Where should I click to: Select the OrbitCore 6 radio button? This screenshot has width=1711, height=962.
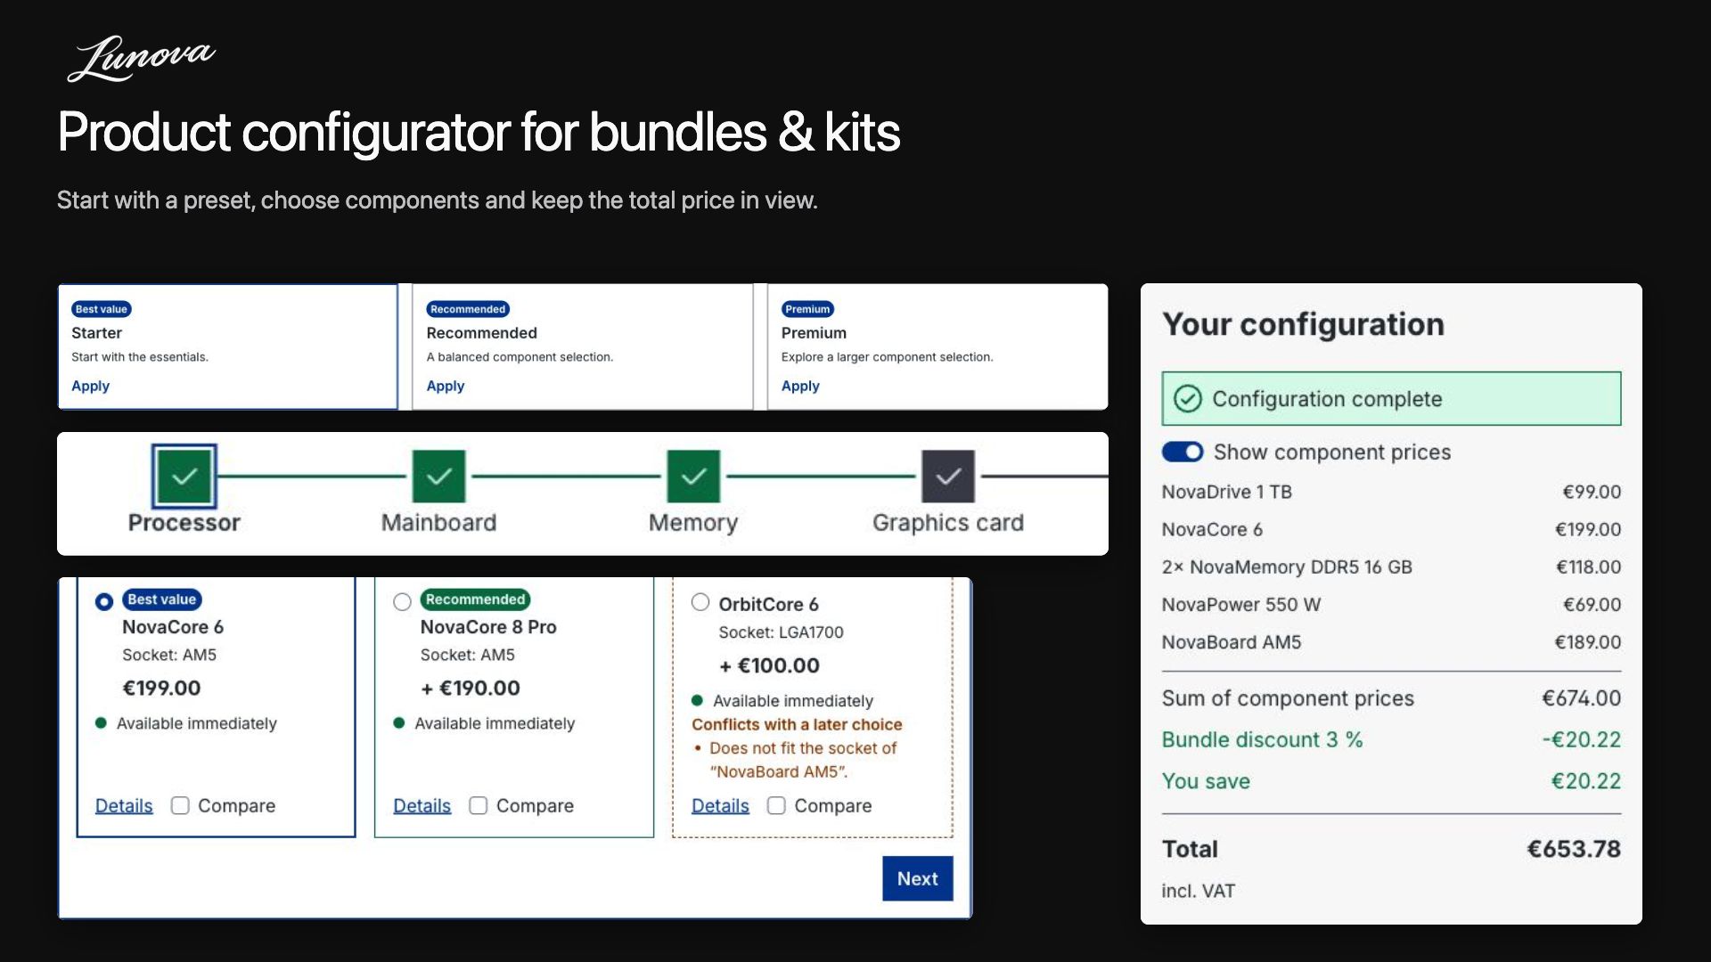click(700, 603)
